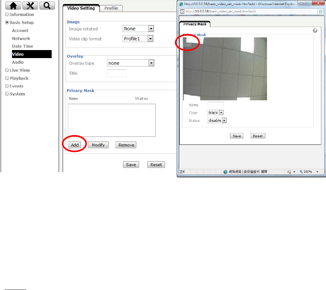Click the Remove privacy mask button
The width and height of the screenshot is (326, 290).
click(x=126, y=145)
